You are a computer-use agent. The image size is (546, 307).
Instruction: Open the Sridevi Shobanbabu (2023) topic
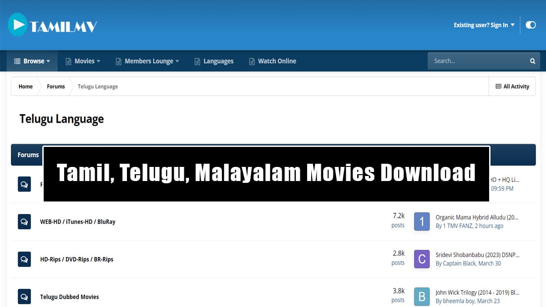point(477,255)
